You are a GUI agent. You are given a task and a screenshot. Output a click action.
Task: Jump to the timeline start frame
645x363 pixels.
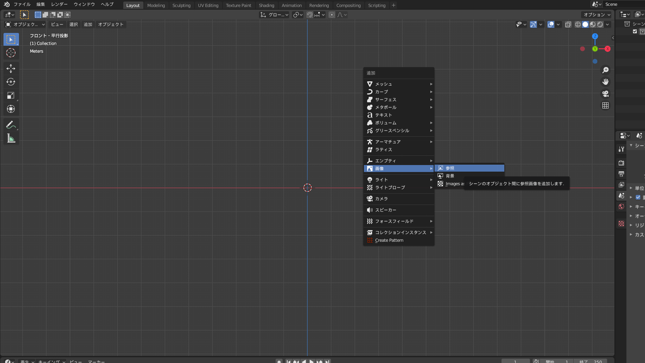[x=289, y=361]
